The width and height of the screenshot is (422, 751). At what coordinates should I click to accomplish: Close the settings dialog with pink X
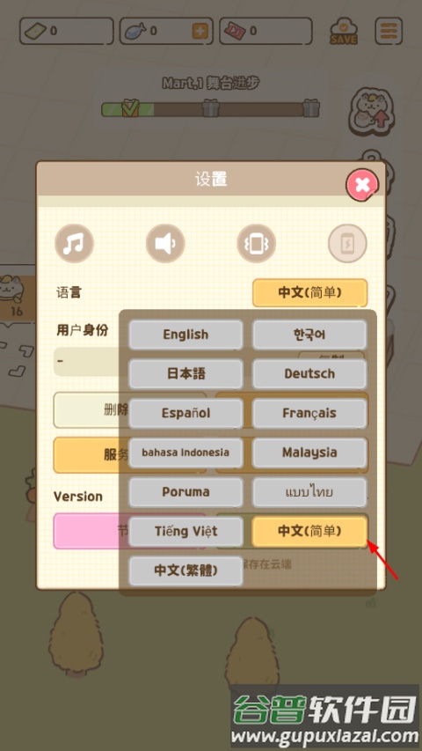coord(362,184)
